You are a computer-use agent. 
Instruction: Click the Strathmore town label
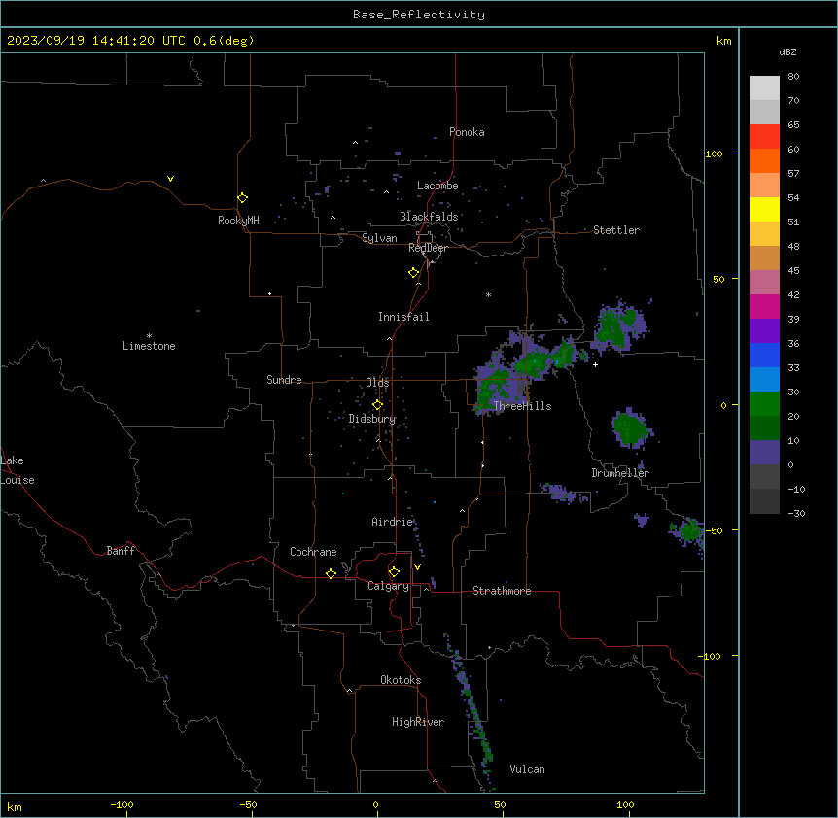click(x=502, y=591)
